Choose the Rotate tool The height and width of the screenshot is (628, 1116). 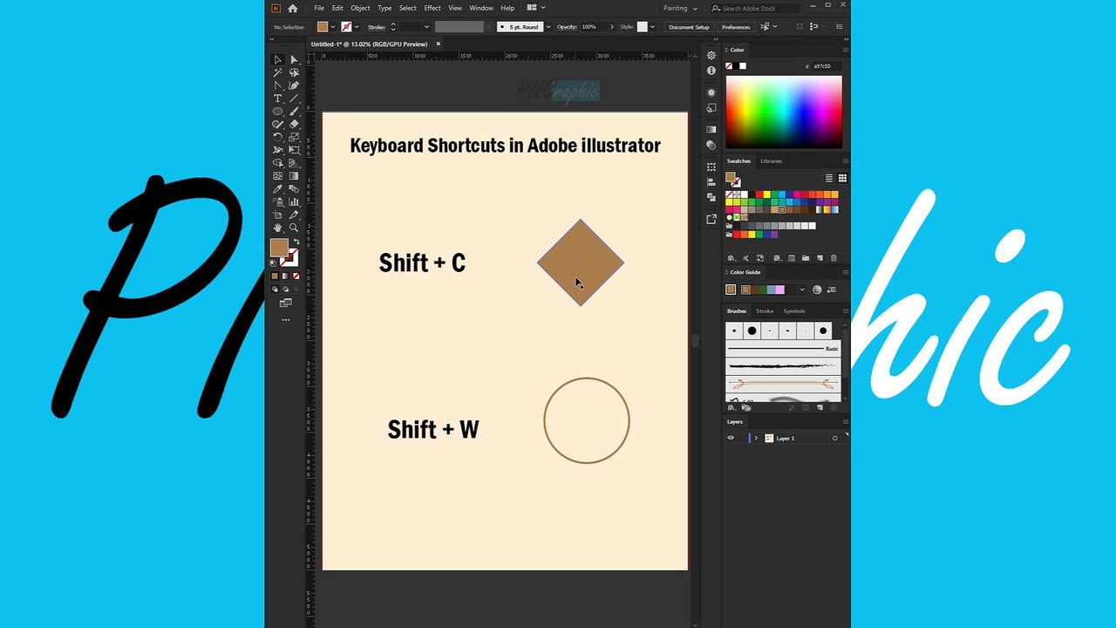click(x=277, y=137)
